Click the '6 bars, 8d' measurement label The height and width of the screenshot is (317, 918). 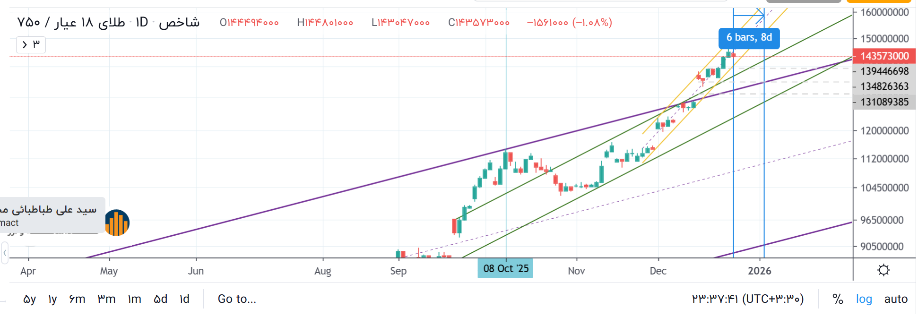(749, 38)
